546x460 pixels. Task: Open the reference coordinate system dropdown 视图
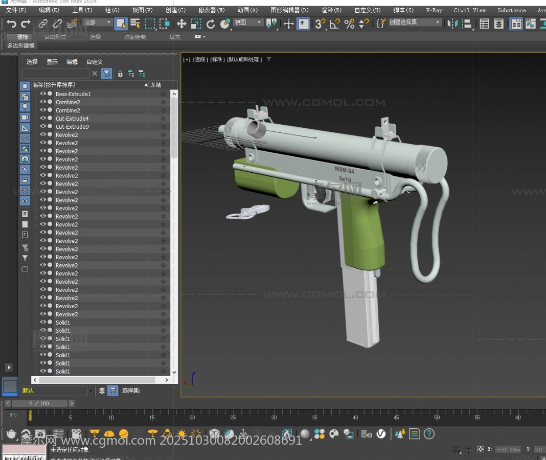tap(248, 22)
